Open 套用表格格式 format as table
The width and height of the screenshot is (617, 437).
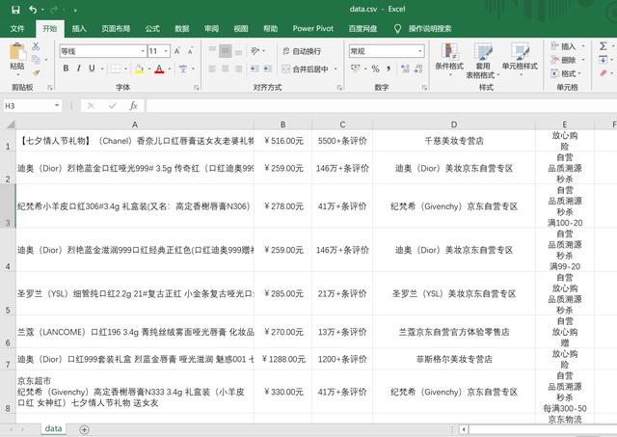pos(483,60)
